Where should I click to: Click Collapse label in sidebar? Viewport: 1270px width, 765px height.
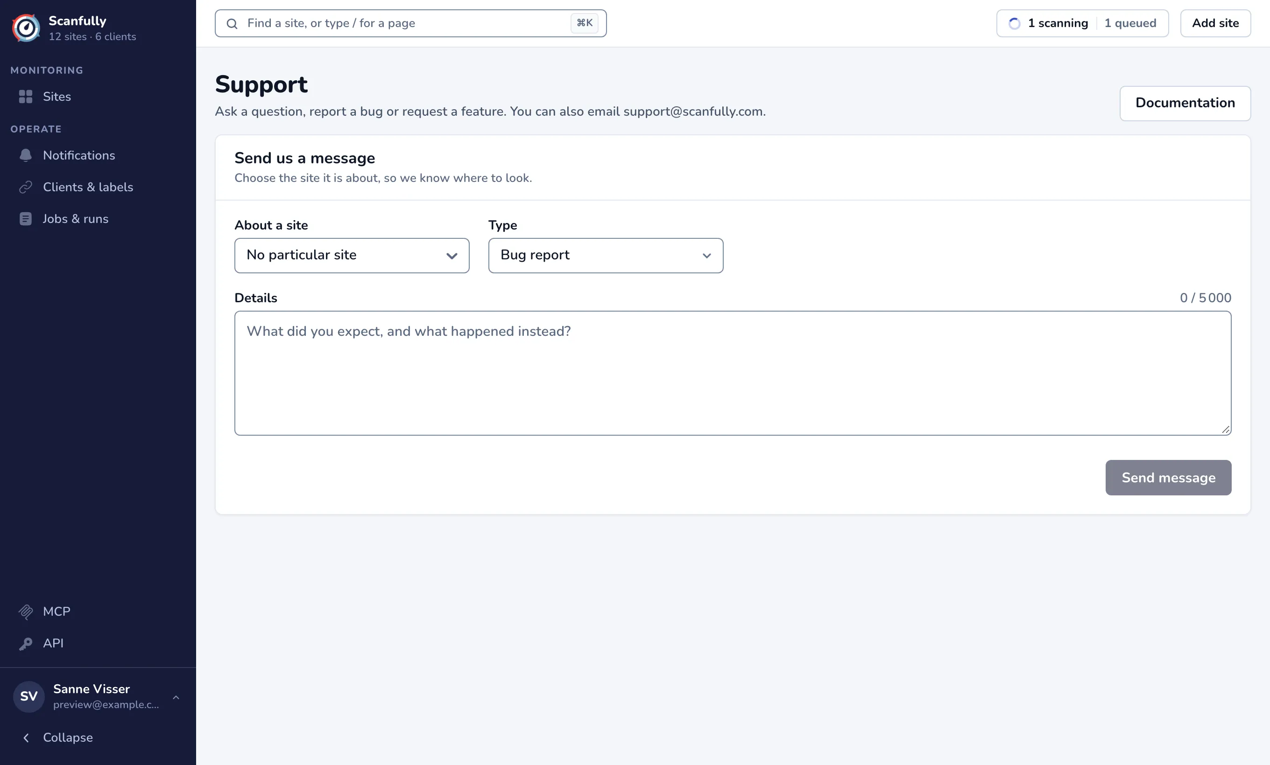(68, 738)
